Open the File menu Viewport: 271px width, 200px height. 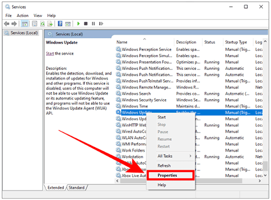pyautogui.click(x=8, y=15)
